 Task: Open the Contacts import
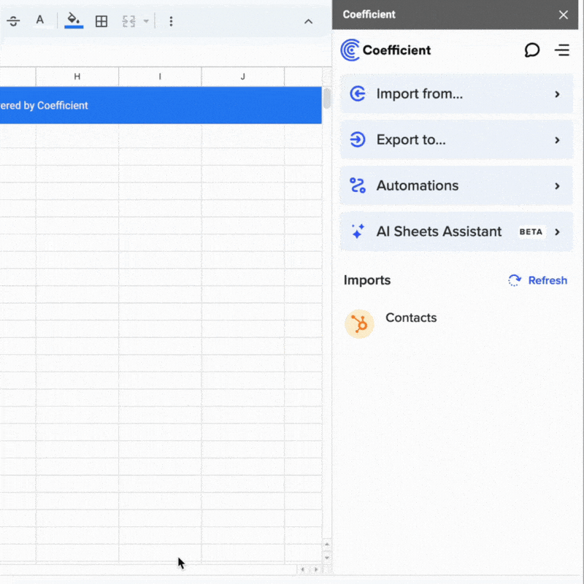point(411,318)
